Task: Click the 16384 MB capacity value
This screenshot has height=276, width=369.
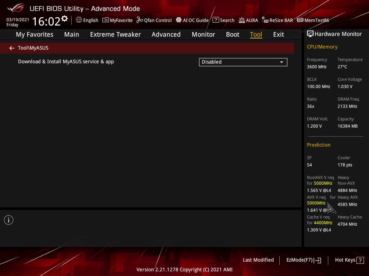Action: click(x=347, y=126)
